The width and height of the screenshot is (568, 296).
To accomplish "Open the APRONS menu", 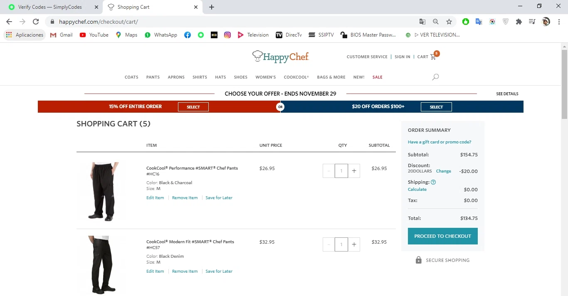I will tap(176, 77).
